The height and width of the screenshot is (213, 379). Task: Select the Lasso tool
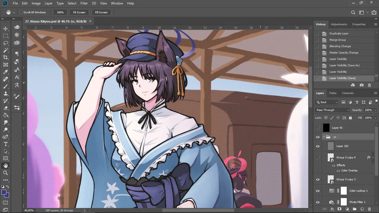point(6,43)
